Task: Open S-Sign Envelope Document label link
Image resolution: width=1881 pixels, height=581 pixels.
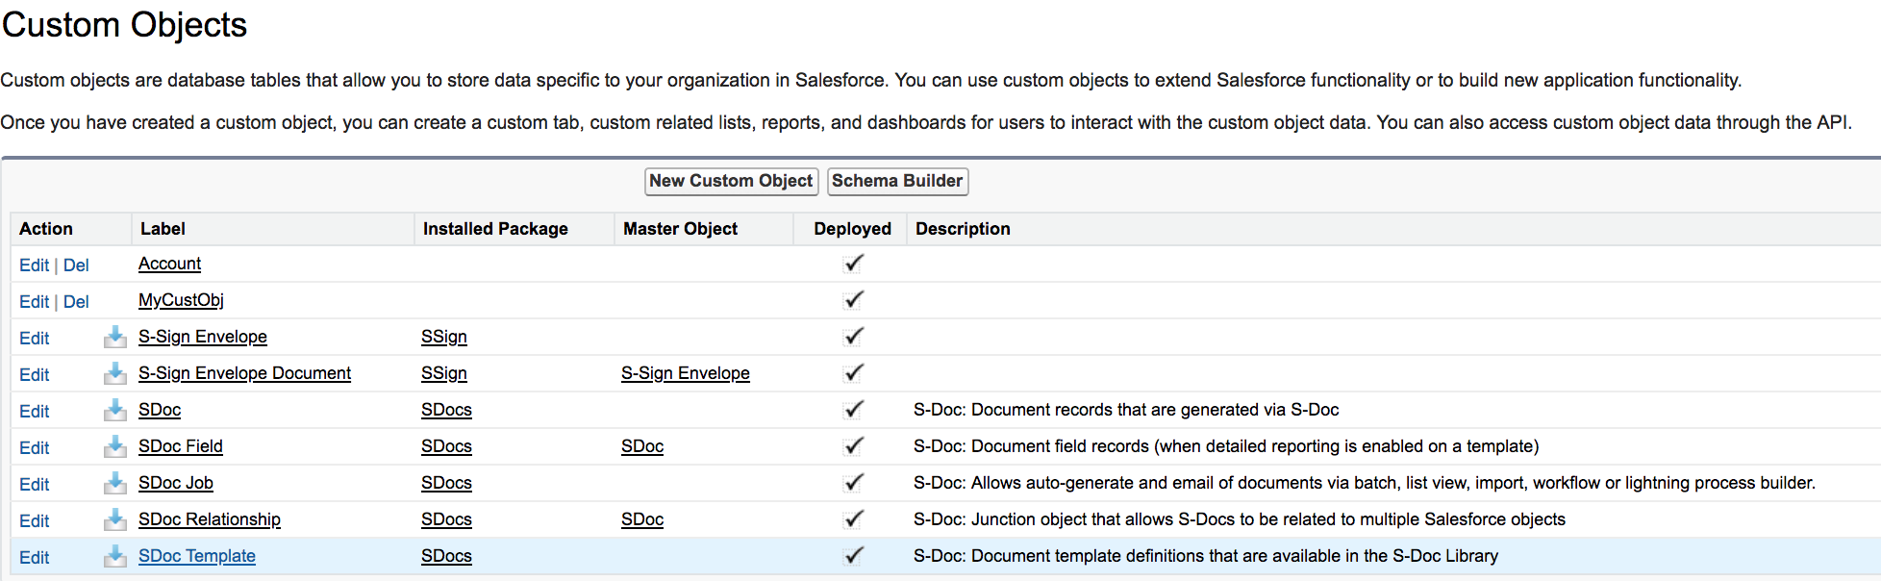Action: coord(244,373)
